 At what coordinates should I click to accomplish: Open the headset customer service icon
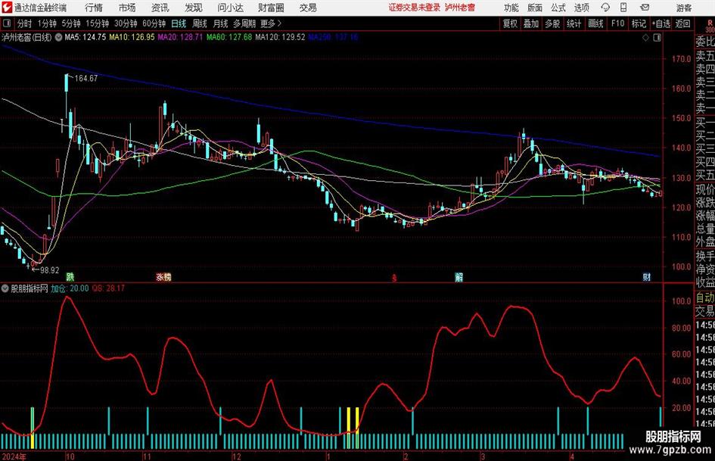(605, 8)
